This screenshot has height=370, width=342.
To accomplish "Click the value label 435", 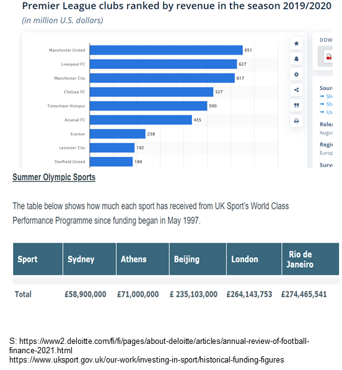I will 198,120.
